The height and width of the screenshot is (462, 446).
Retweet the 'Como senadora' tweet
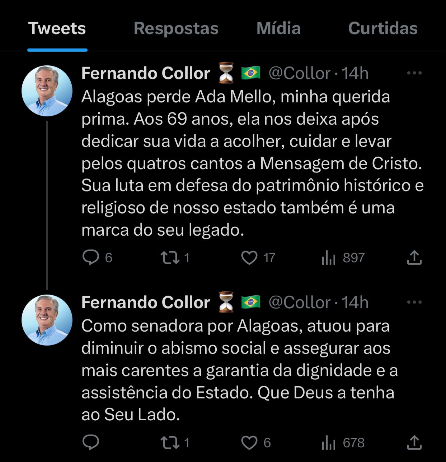point(172,443)
